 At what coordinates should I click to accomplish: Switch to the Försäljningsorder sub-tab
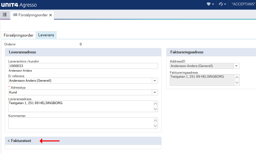point(19,35)
